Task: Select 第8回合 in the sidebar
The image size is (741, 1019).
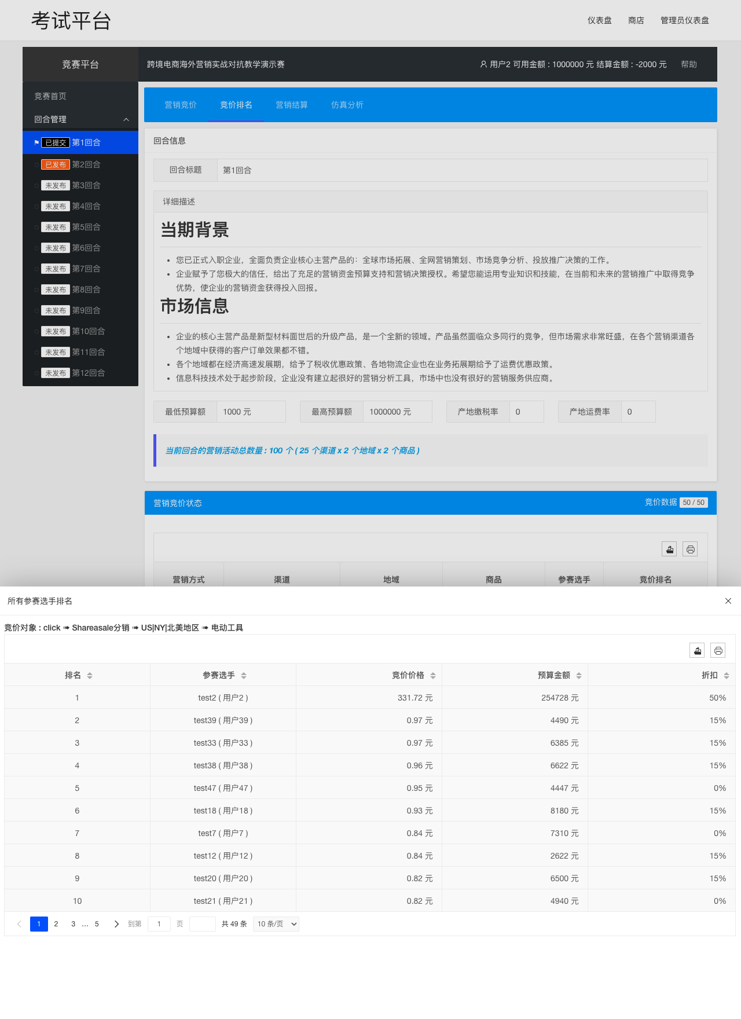Action: [80, 289]
